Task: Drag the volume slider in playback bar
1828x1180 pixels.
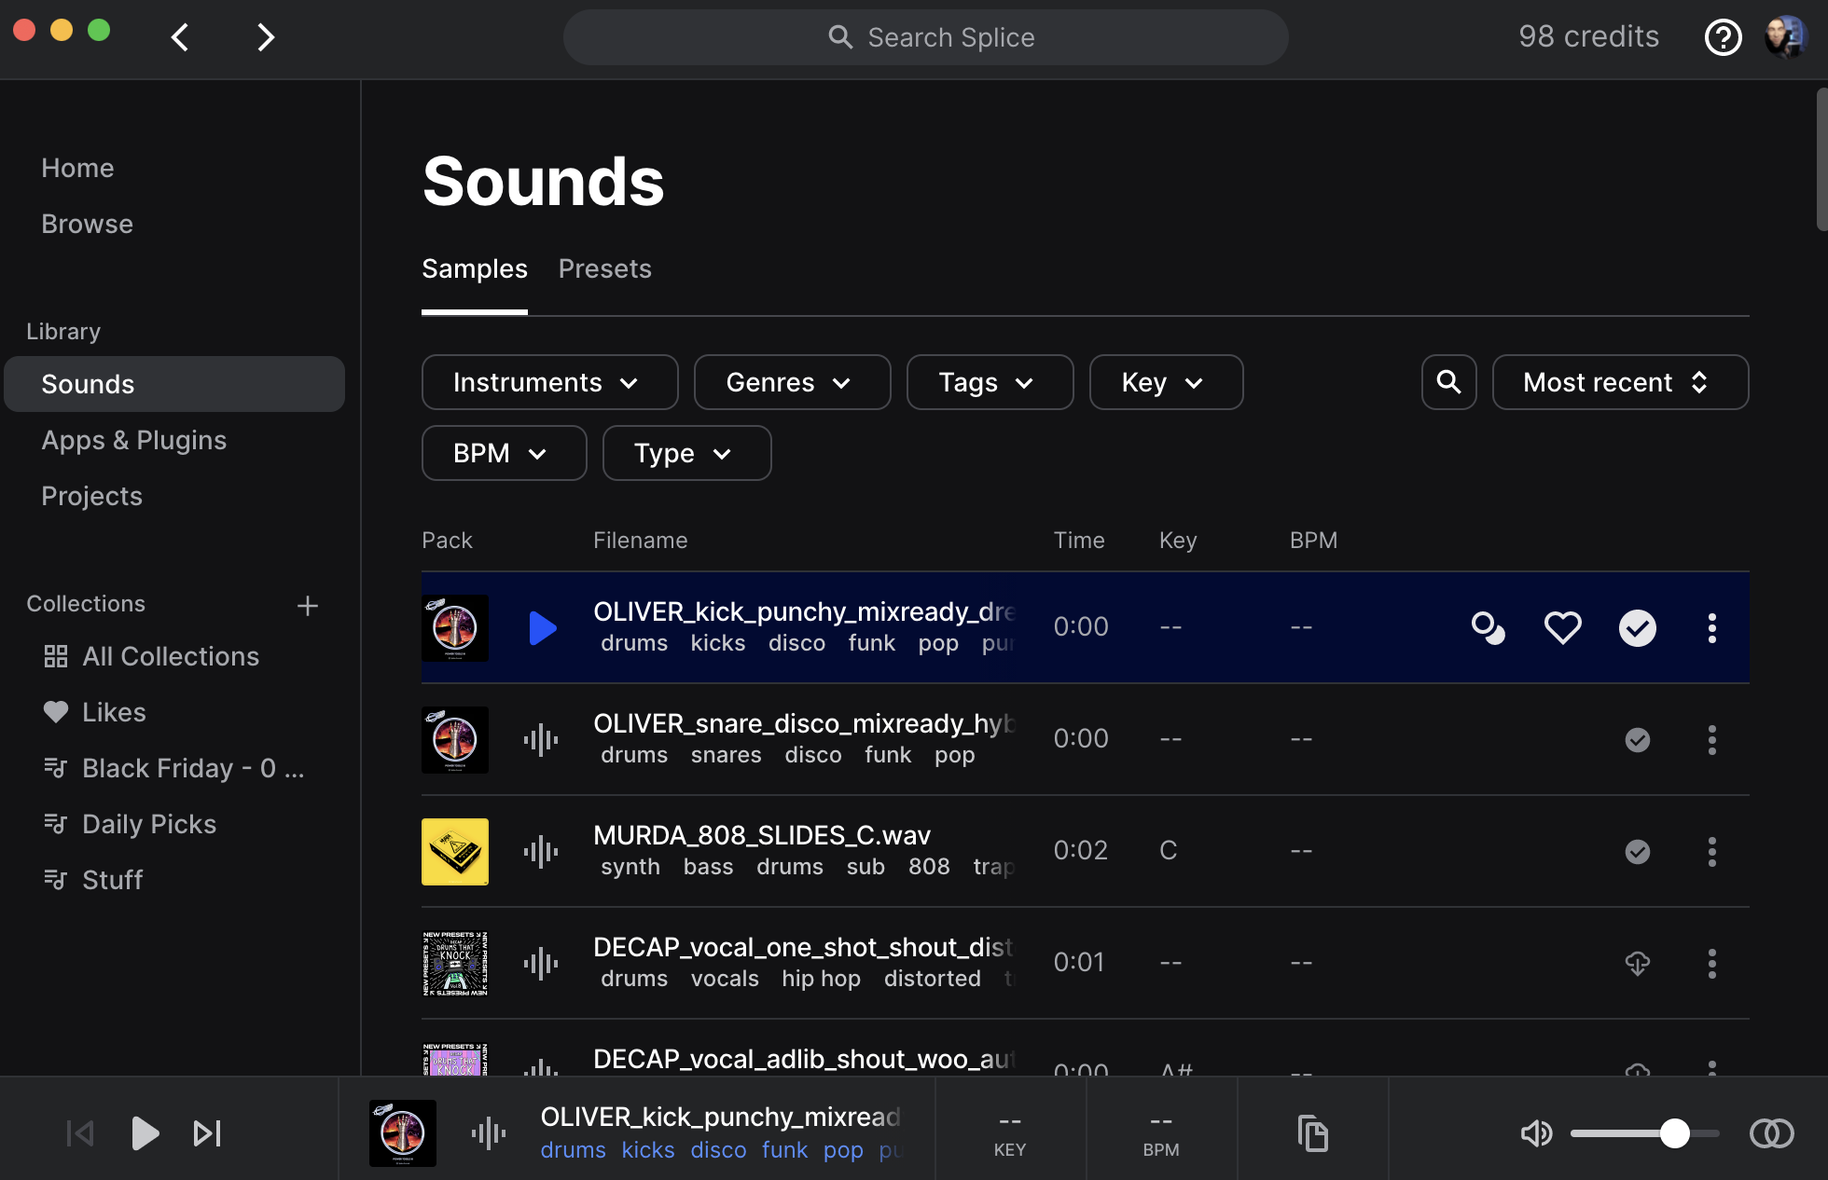Action: tap(1670, 1133)
